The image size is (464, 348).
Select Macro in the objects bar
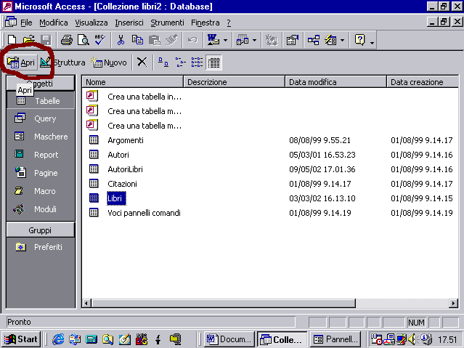point(41,191)
